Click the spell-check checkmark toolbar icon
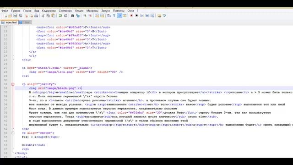Viewport: 293px width, 165px height. [164, 16]
